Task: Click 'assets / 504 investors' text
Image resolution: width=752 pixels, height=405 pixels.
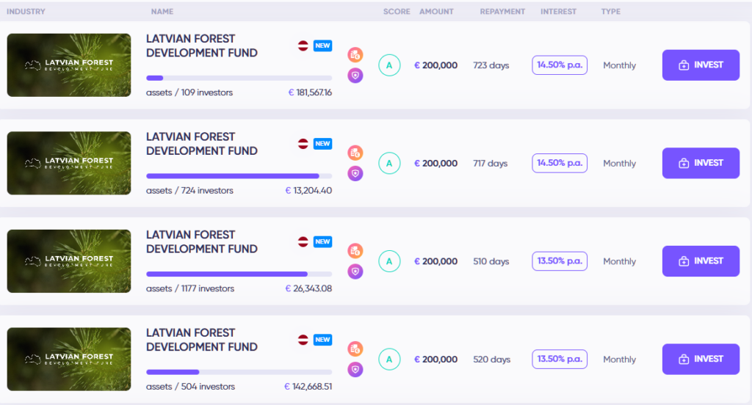Action: coord(190,387)
